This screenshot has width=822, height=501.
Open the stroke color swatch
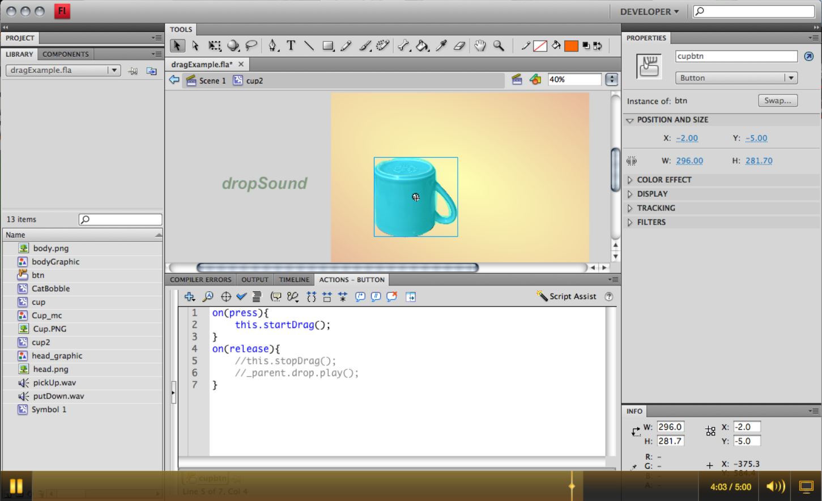tap(540, 46)
